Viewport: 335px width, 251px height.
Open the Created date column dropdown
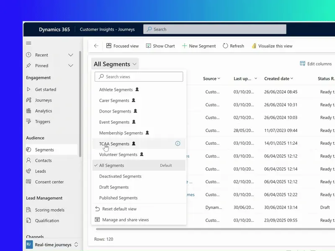(x=278, y=79)
